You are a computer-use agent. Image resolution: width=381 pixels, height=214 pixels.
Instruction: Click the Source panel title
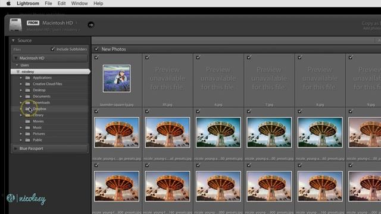(x=24, y=40)
